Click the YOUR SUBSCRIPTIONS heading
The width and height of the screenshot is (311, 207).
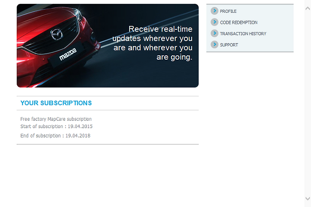click(56, 103)
